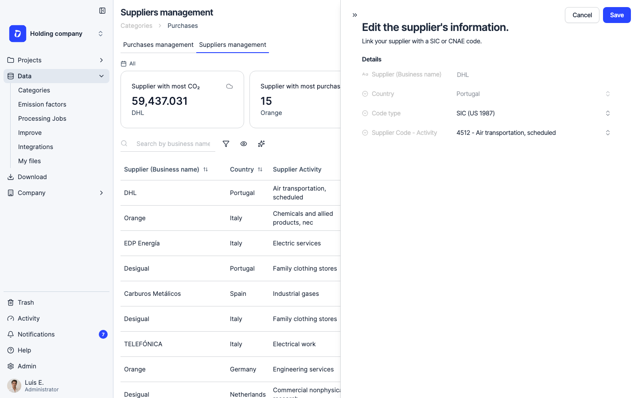Open Help question mark icon
Screen dimensions: 638x398
11,350
